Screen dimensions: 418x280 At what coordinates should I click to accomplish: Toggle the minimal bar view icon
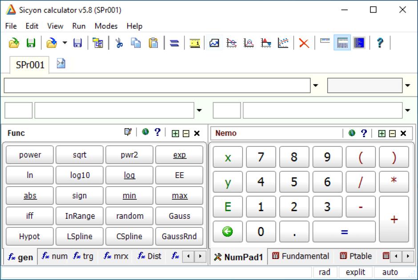[x=325, y=41]
